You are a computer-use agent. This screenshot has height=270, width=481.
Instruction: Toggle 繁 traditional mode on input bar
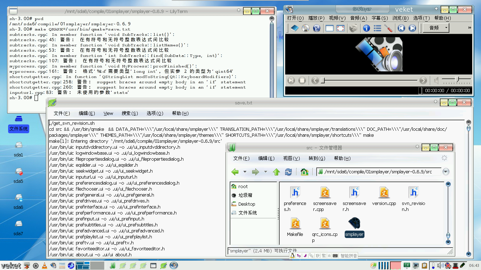click(x=324, y=256)
